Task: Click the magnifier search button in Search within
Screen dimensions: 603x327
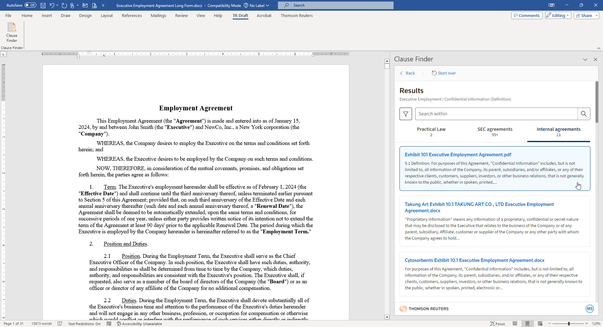Action: [584, 114]
